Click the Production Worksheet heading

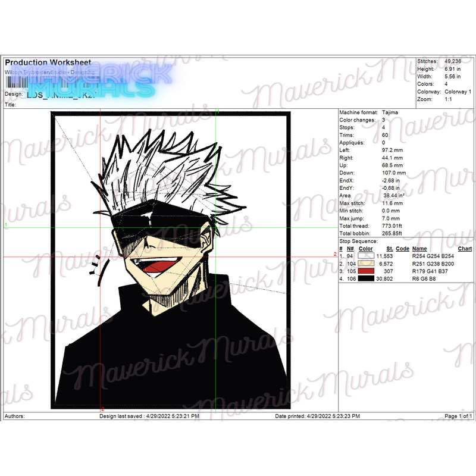click(48, 62)
